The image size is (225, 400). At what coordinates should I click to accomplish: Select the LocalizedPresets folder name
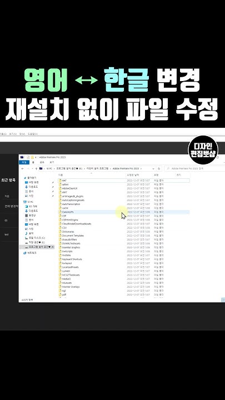[x=71, y=267]
